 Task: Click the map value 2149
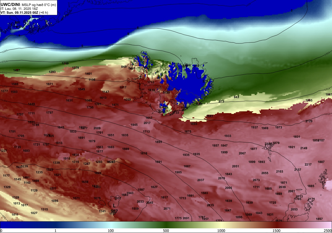point(304,148)
